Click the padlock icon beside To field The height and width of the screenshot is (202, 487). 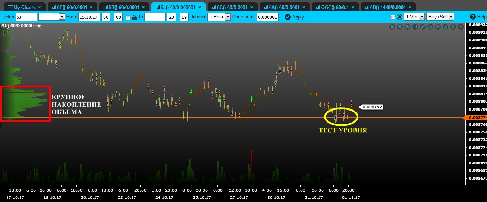click(x=134, y=17)
